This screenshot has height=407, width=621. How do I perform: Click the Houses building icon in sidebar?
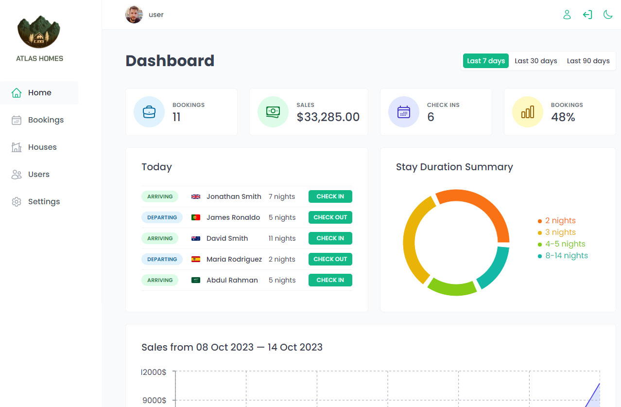[x=17, y=147]
